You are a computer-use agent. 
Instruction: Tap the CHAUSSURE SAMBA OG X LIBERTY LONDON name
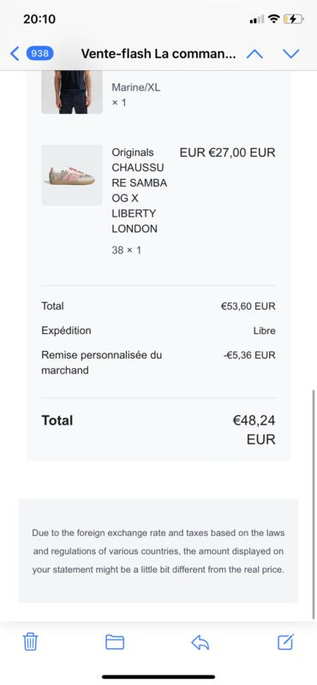[140, 190]
